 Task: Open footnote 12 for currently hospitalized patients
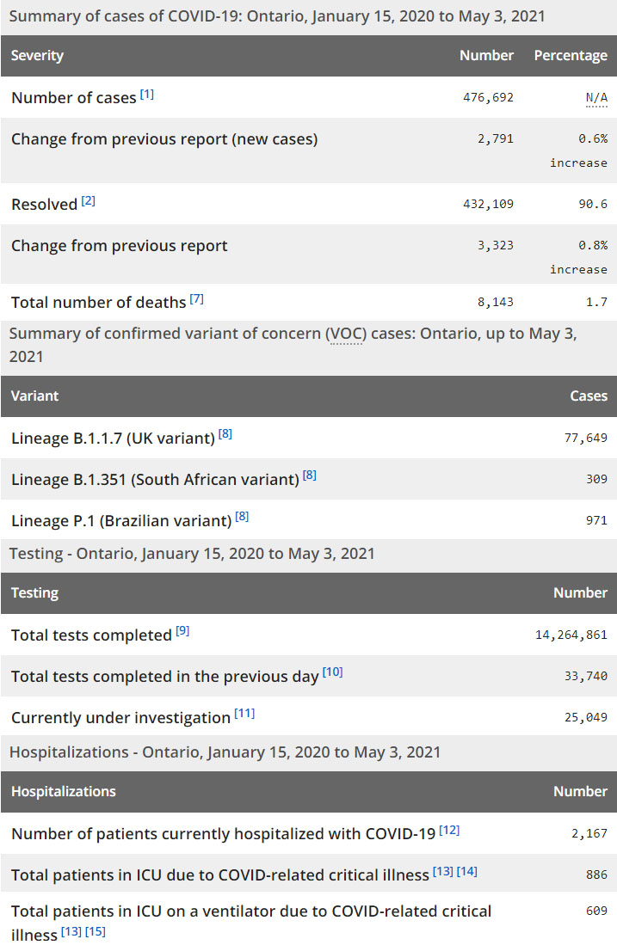click(x=449, y=831)
